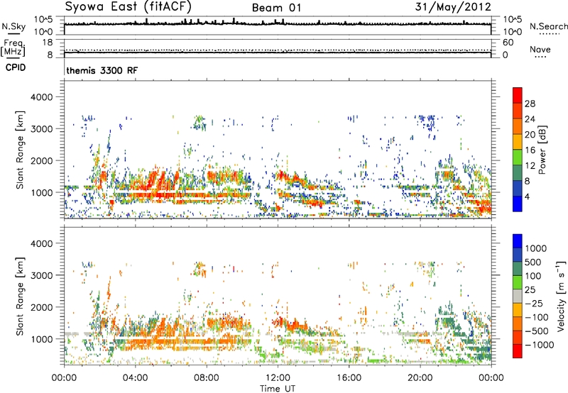Click the velocity panel 'Slant Range [km]' label

[x=20, y=296]
